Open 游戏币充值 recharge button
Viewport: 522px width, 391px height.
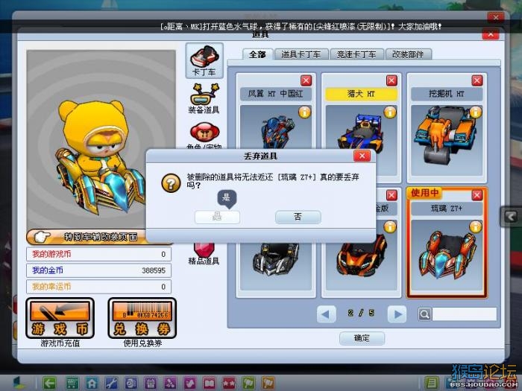(60, 319)
